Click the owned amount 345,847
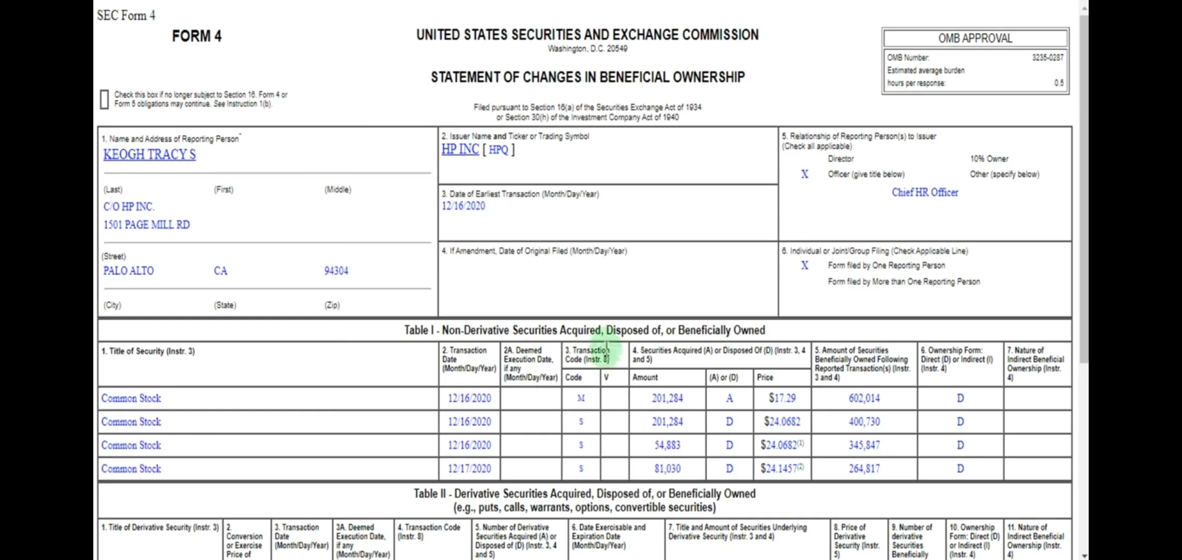1182x560 pixels. click(x=864, y=445)
